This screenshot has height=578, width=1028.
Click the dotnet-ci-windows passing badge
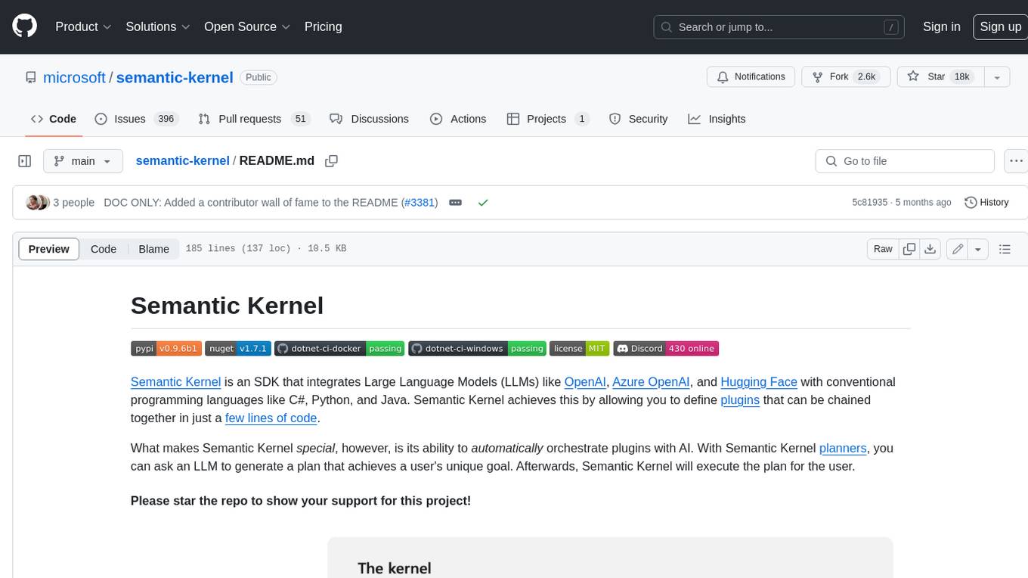tap(478, 349)
